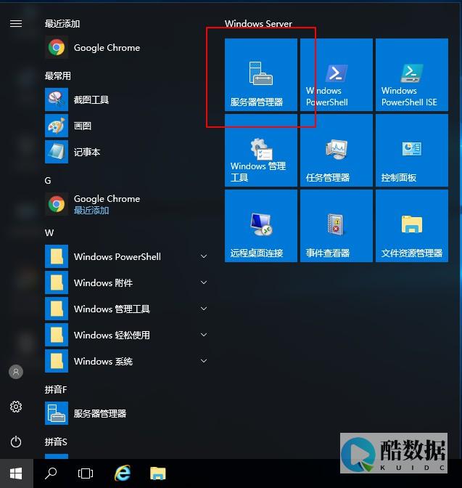
Task: Open File Explorer from taskbar
Action: (x=158, y=473)
